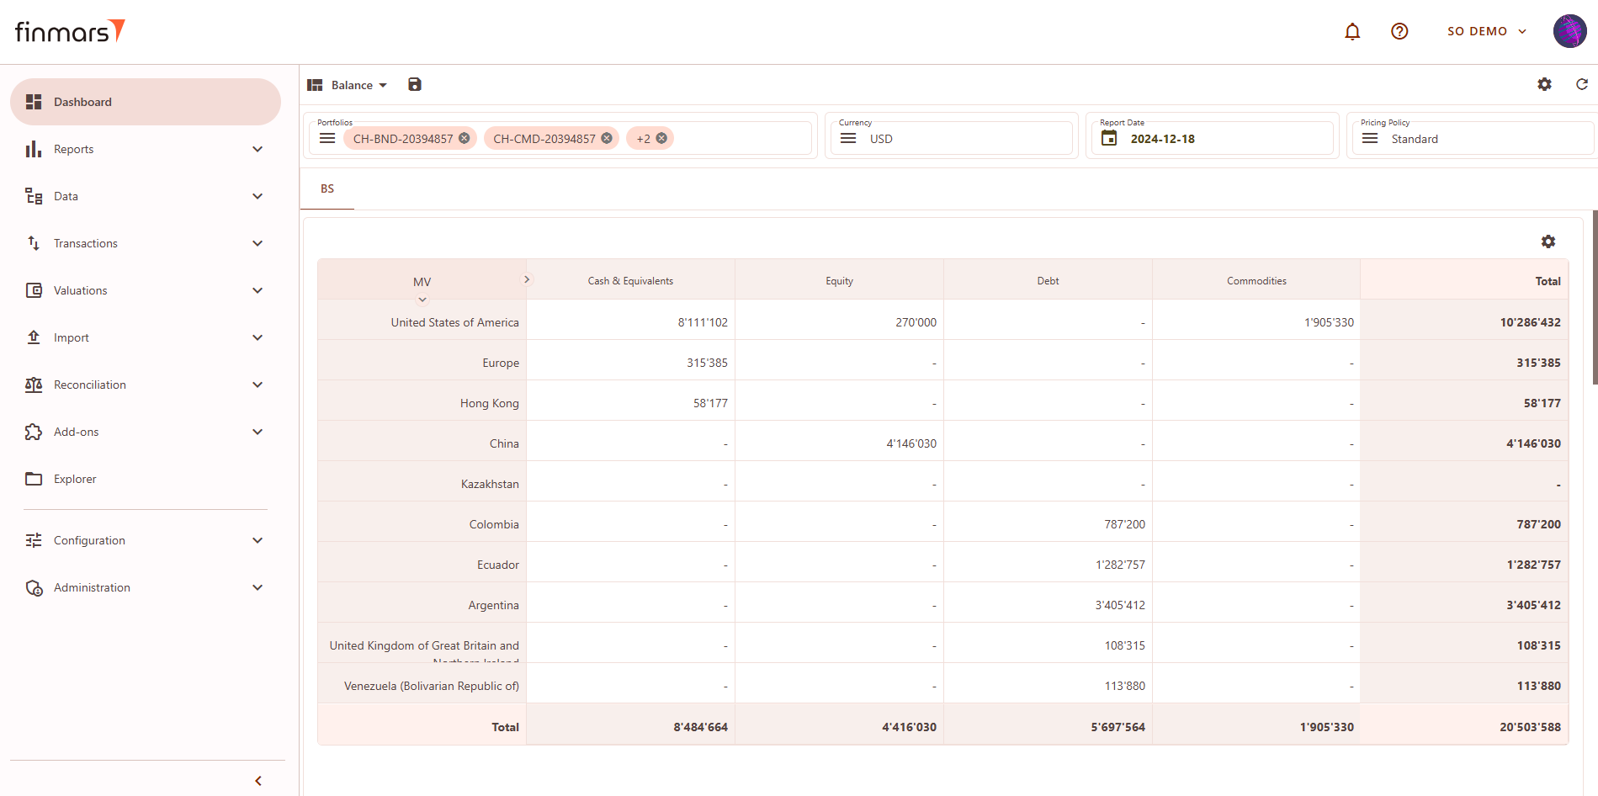Click the save layout disk icon

(415, 84)
